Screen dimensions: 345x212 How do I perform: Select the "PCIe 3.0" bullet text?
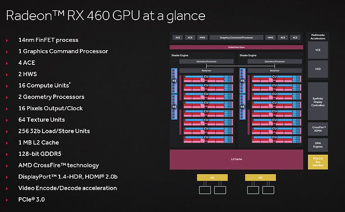coord(32,200)
